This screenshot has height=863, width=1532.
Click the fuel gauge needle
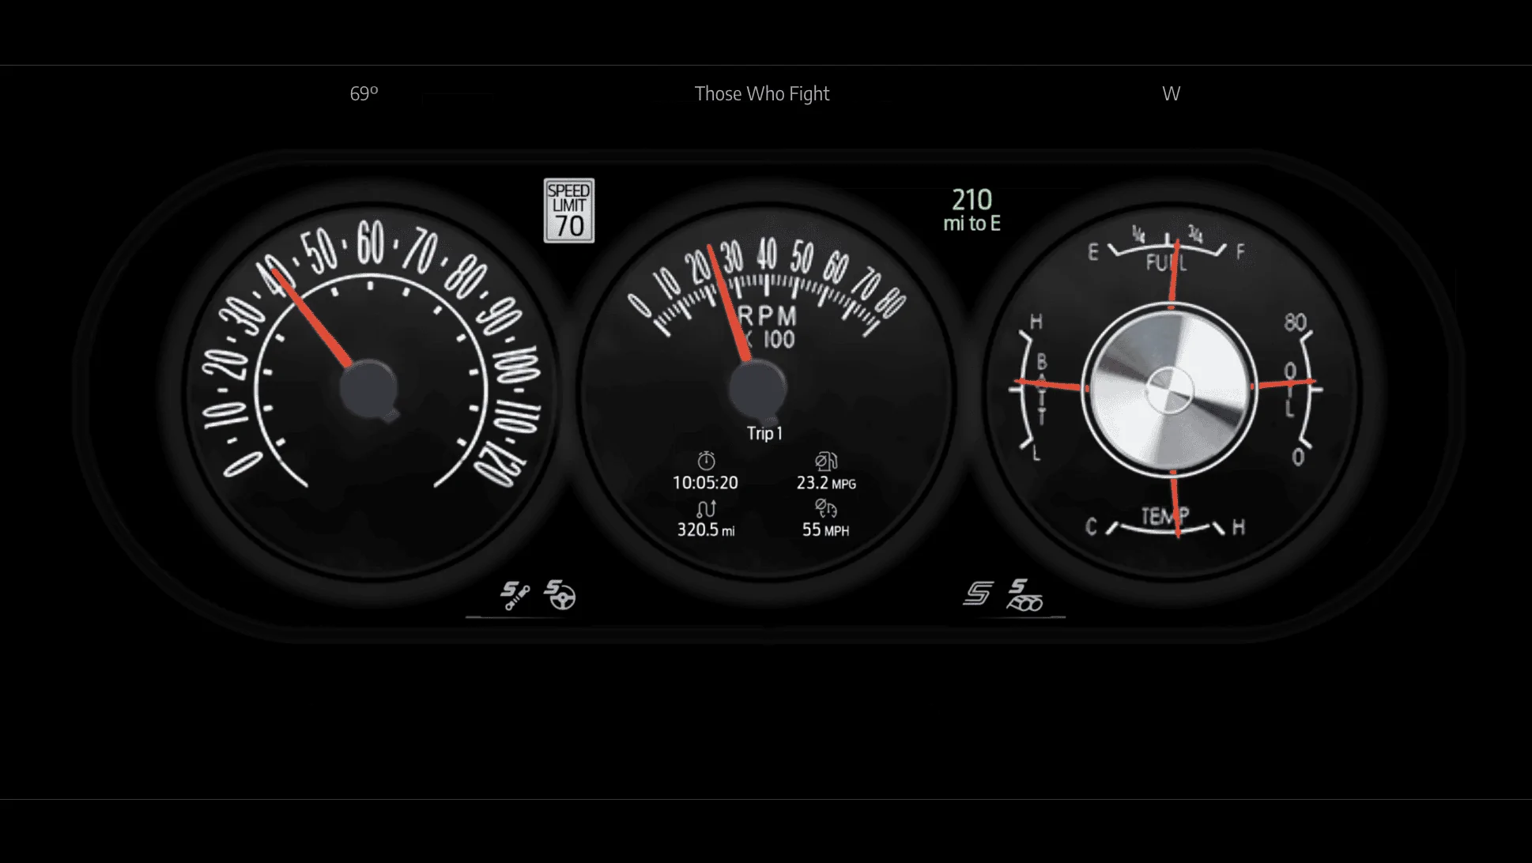(x=1175, y=272)
